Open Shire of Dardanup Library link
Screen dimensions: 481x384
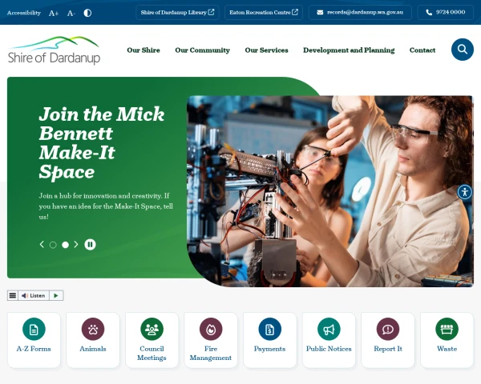(x=177, y=13)
